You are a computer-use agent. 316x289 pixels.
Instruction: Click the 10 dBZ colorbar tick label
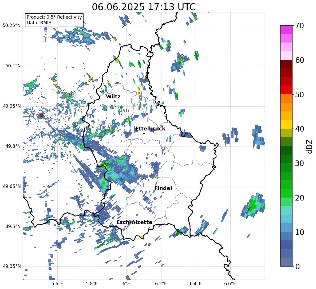click(x=299, y=232)
